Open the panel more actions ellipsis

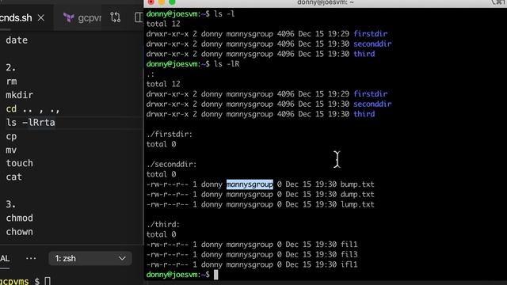[31, 259]
